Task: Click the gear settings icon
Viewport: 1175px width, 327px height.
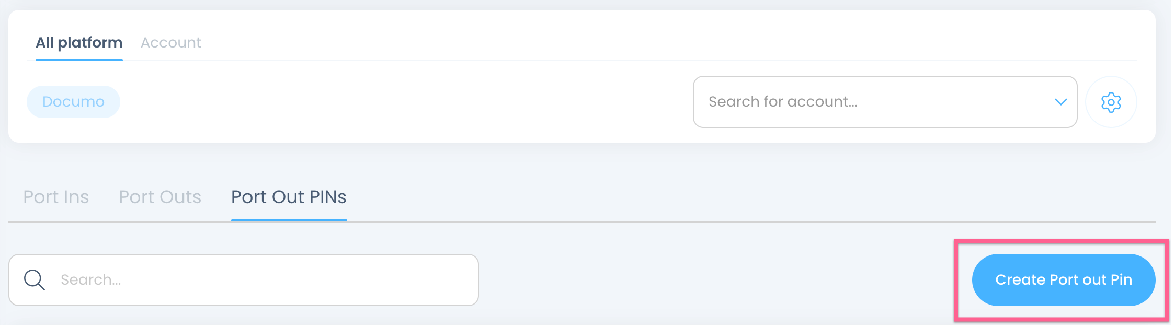Action: tap(1111, 102)
